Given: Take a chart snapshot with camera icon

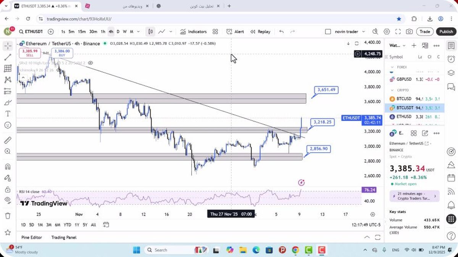Looking at the screenshot, I should [x=409, y=32].
